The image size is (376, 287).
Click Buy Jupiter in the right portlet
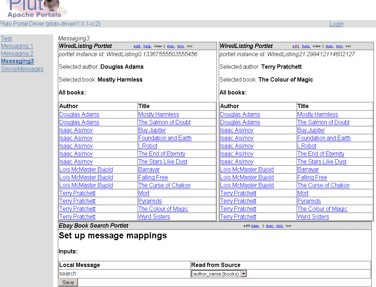tap(311, 130)
